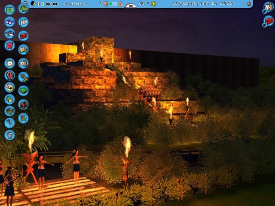Viewport: 275px width, 206px height.
Task: Click the thumbs-up rating icon
Action: click(x=120, y=4)
